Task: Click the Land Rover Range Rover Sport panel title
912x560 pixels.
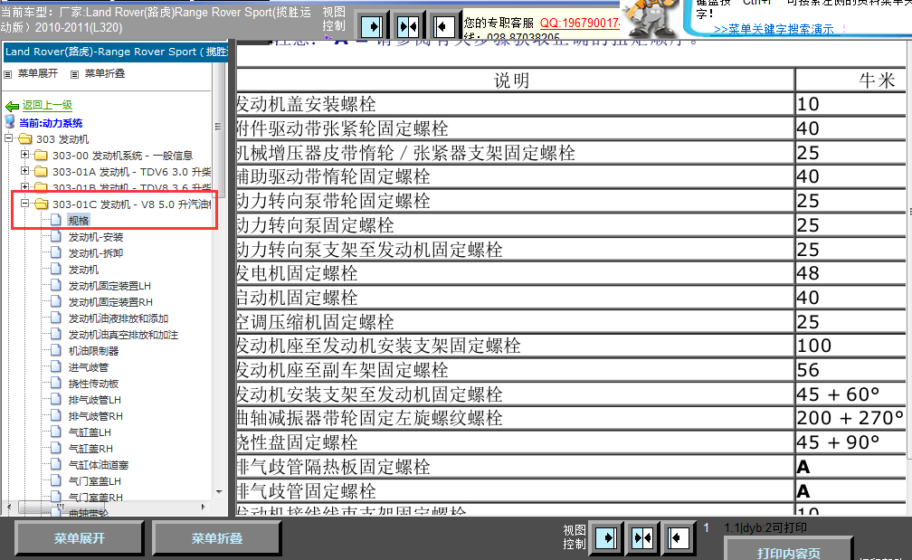Action: [x=116, y=52]
